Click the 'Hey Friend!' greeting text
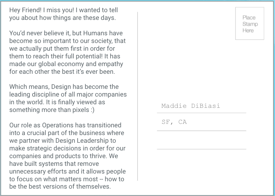Image resolution: width=275 pixels, height=196 pixels. (25, 10)
